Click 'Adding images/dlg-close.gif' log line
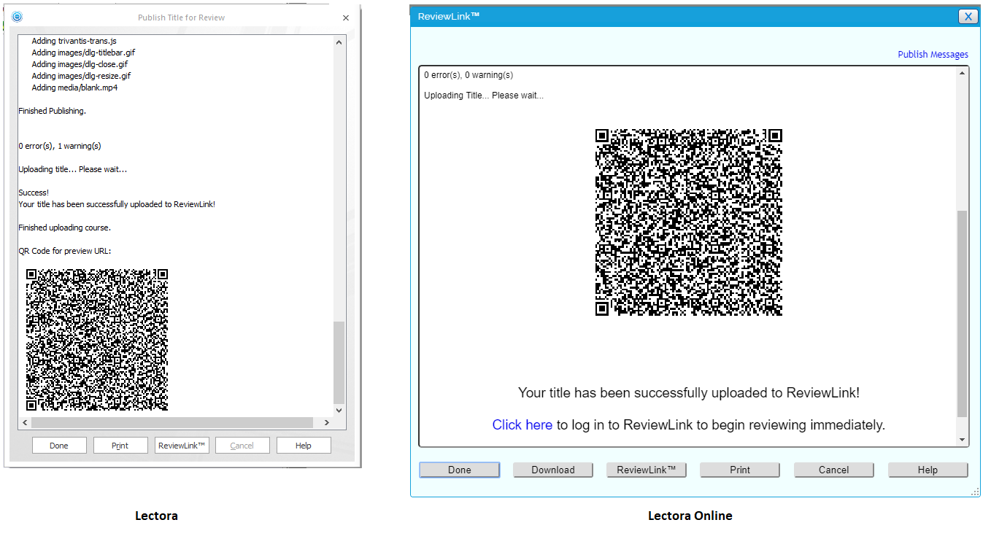The height and width of the screenshot is (536, 991). tap(80, 65)
